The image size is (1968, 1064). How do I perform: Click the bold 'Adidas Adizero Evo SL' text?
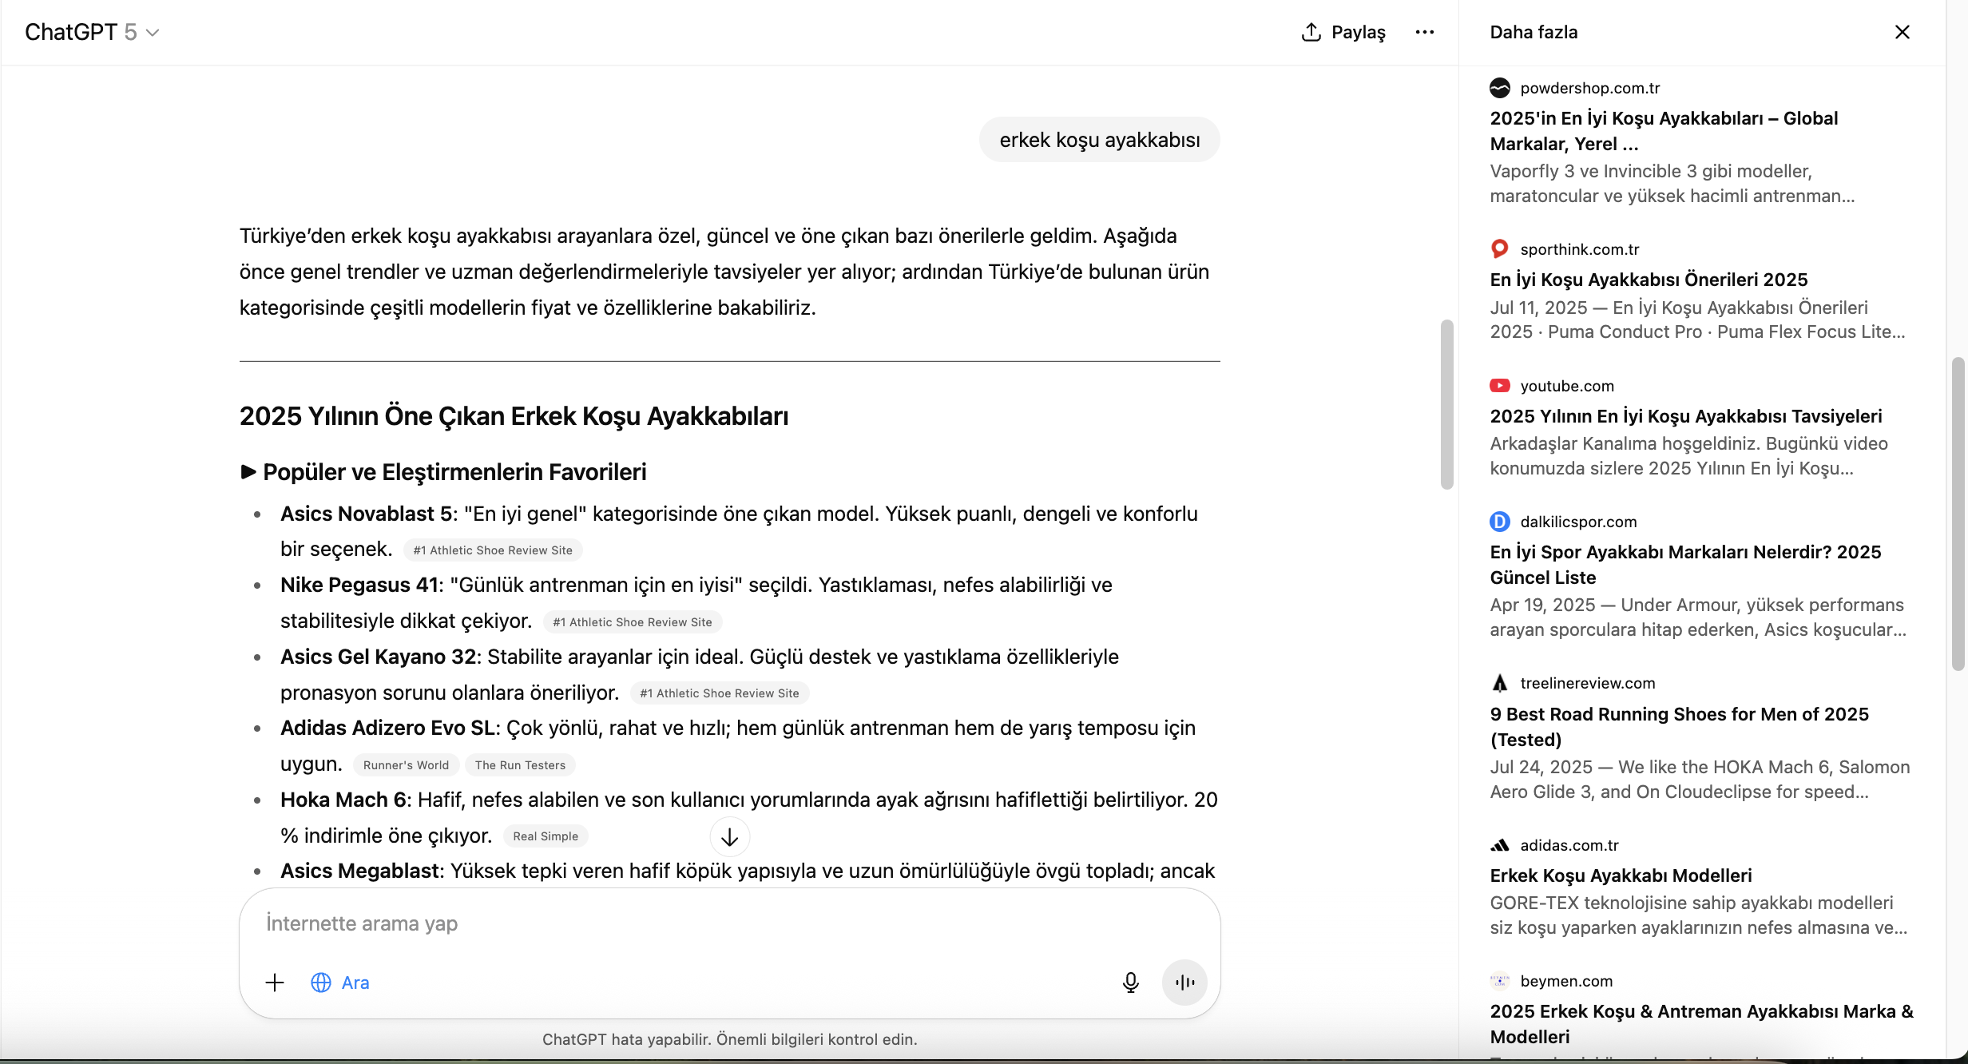coord(387,728)
